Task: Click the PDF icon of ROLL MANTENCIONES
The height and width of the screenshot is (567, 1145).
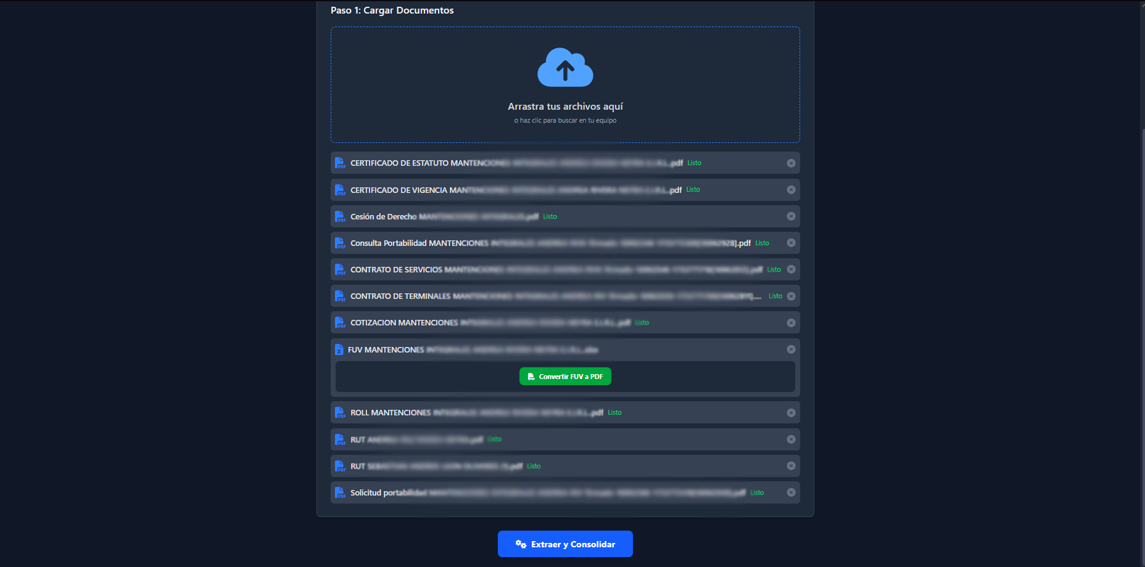Action: pyautogui.click(x=340, y=413)
